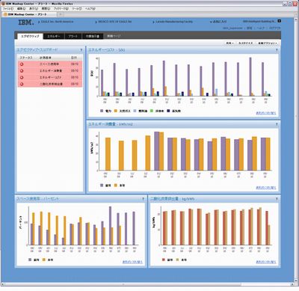Open the Edit menu in Firefox

pyautogui.click(x=21, y=8)
